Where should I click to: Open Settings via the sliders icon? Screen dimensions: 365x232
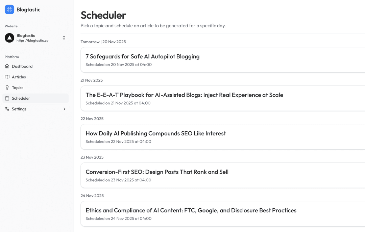coord(7,109)
